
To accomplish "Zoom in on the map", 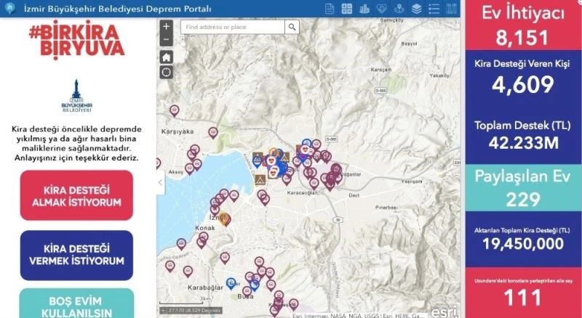I will coord(167,27).
